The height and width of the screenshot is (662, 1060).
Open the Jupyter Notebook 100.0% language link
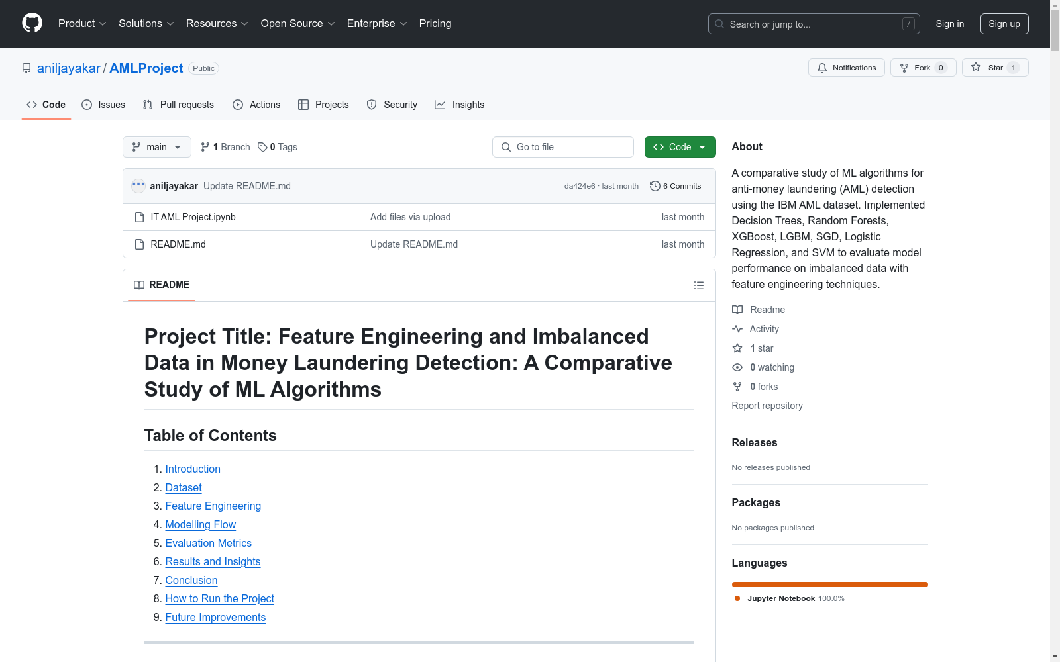pyautogui.click(x=790, y=598)
